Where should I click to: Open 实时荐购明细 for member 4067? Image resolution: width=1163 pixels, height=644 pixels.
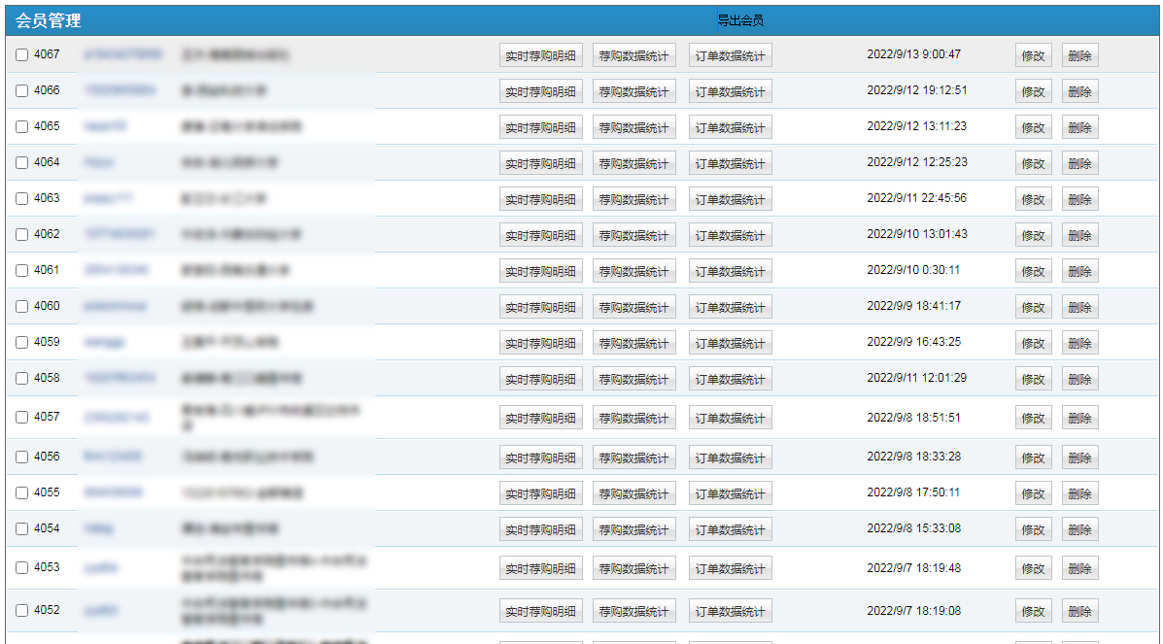(540, 56)
